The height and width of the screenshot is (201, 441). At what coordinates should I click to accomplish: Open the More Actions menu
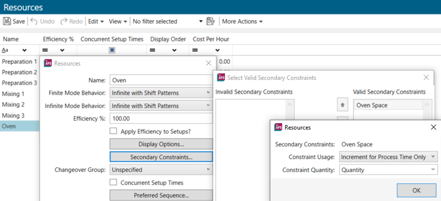(x=242, y=22)
